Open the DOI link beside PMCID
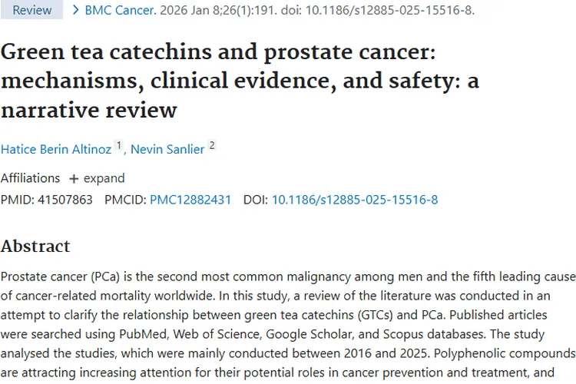Screen dimensions: 576x384 click(x=355, y=200)
